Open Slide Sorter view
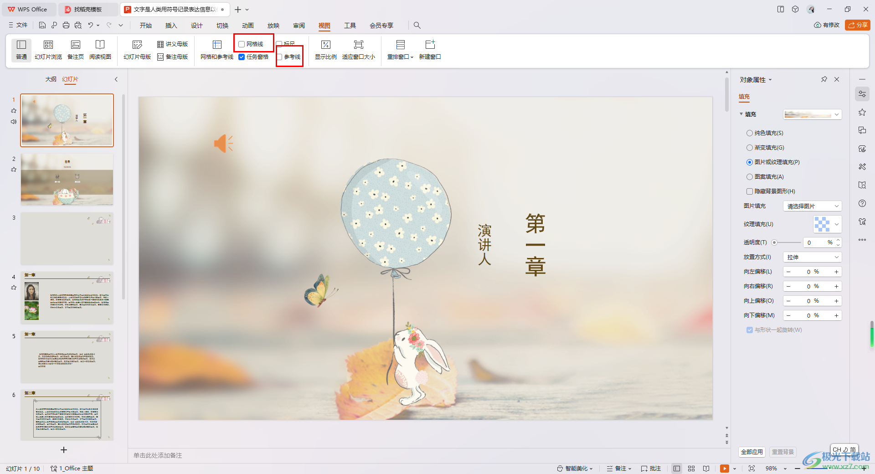 pos(48,50)
